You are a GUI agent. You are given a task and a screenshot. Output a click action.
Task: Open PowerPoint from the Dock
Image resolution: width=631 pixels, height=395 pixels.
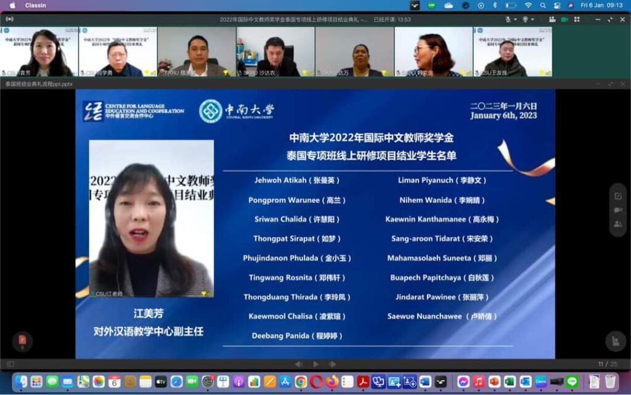click(494, 381)
